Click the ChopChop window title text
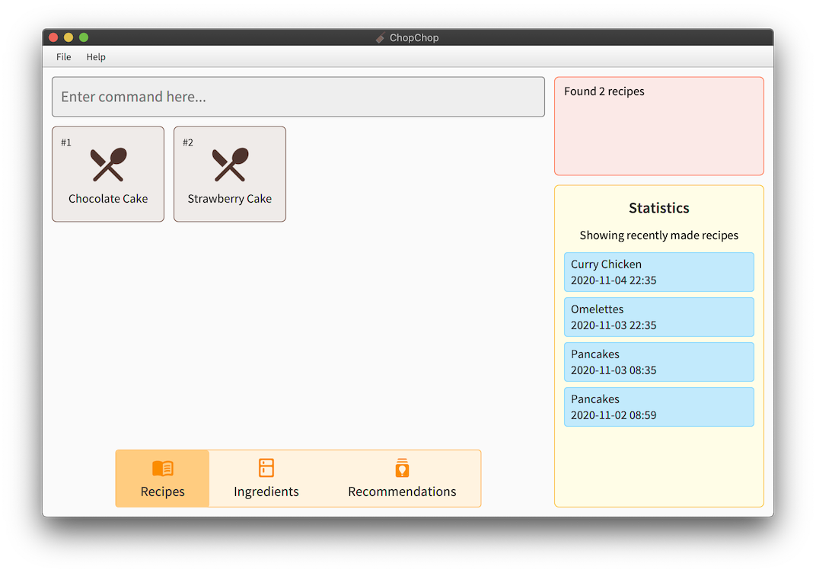The width and height of the screenshot is (816, 573). pyautogui.click(x=414, y=37)
